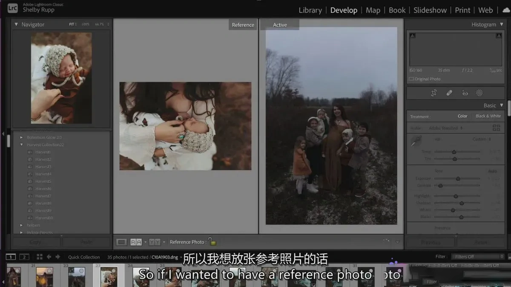
Task: Open the Web module
Action: click(x=485, y=10)
